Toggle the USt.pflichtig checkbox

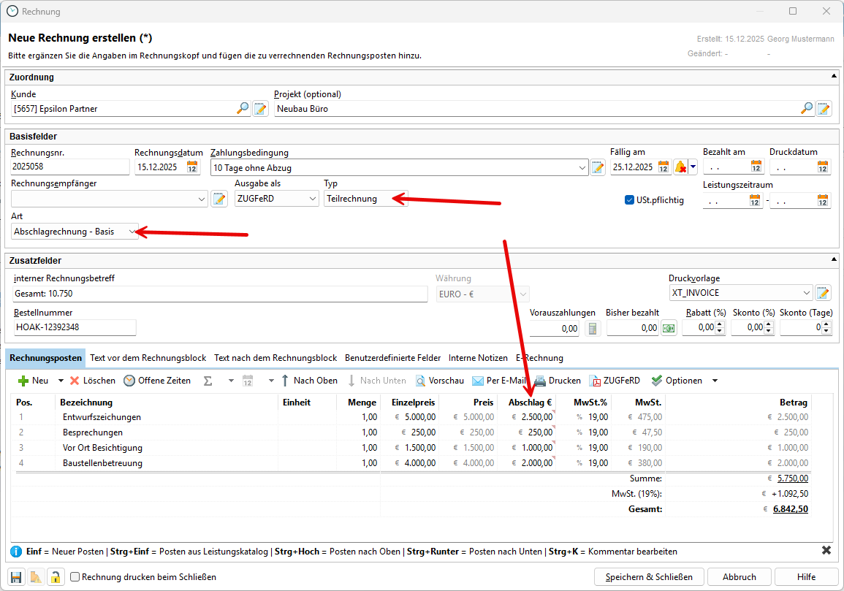[630, 200]
